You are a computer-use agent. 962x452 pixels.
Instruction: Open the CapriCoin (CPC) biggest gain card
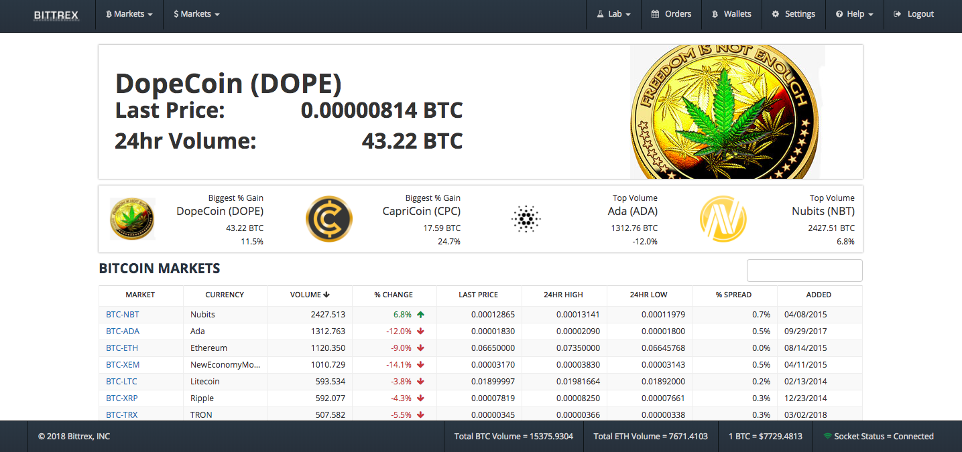pos(383,219)
